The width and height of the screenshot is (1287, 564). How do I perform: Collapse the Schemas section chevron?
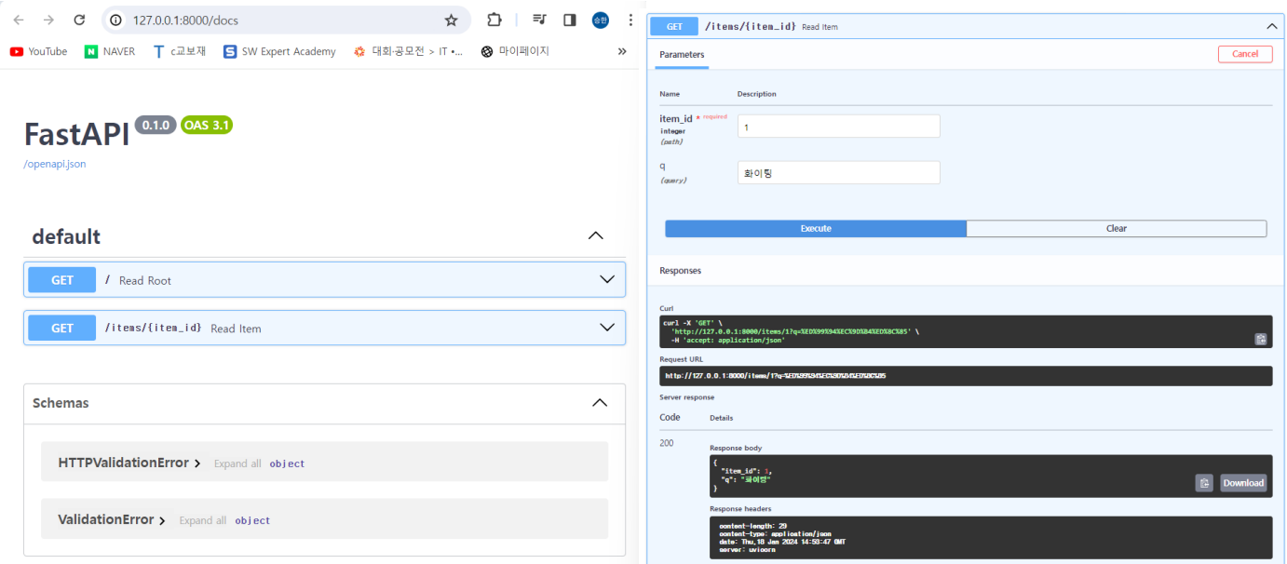pyautogui.click(x=600, y=403)
